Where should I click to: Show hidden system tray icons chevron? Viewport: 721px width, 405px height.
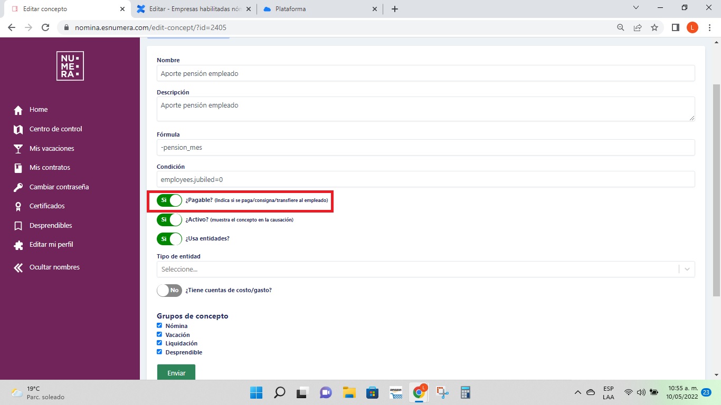tap(577, 392)
